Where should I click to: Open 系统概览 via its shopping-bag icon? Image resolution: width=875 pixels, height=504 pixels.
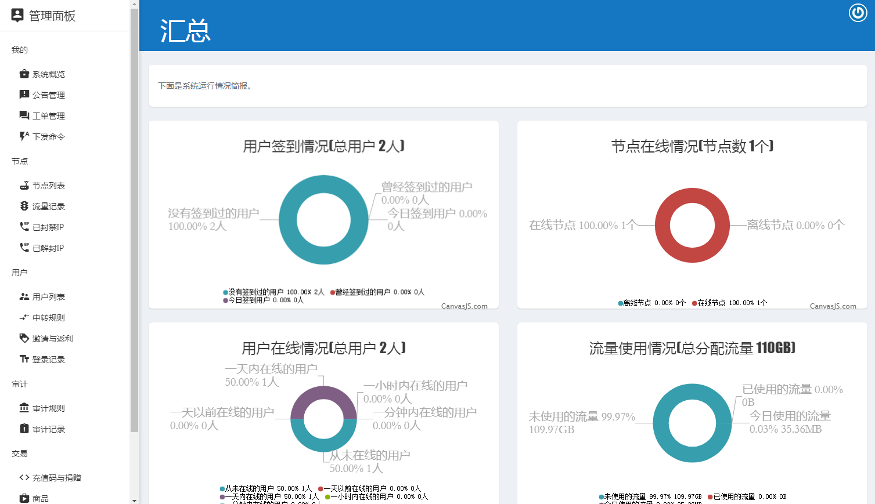click(24, 74)
